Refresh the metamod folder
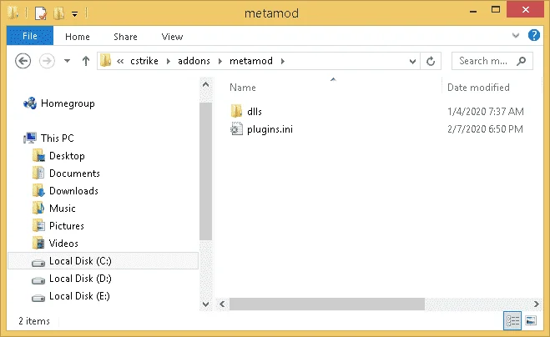This screenshot has height=337, width=550. 431,62
